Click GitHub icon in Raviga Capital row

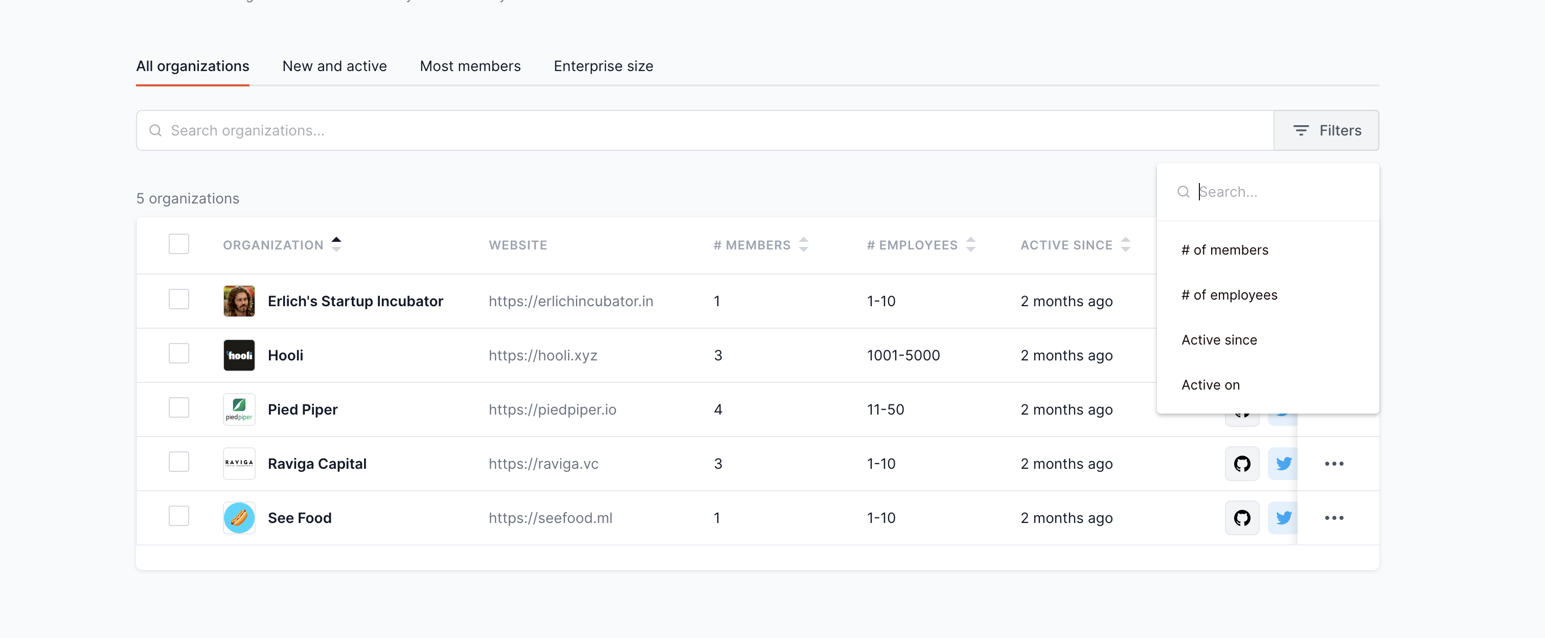pos(1241,464)
